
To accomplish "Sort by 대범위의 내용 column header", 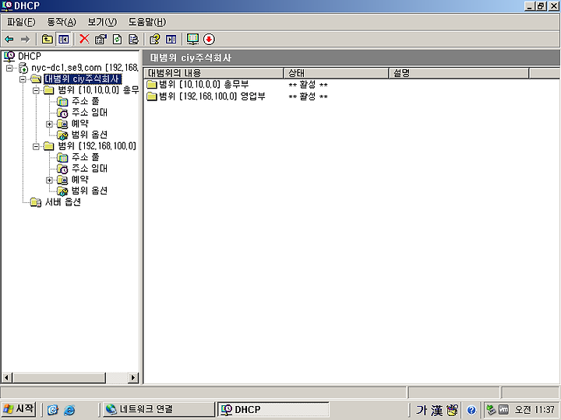I will [x=213, y=73].
